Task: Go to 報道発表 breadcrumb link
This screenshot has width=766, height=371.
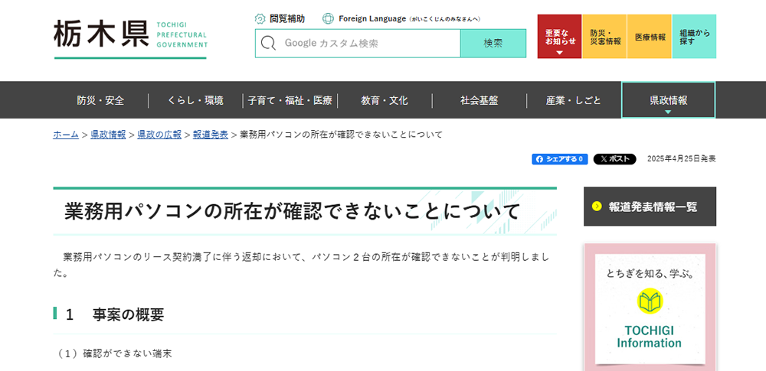Action: [x=211, y=135]
